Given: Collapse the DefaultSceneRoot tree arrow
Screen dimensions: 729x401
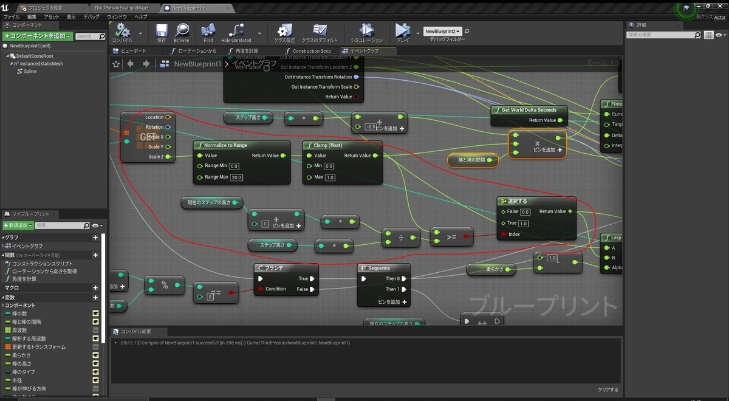Looking at the screenshot, I should [9, 56].
